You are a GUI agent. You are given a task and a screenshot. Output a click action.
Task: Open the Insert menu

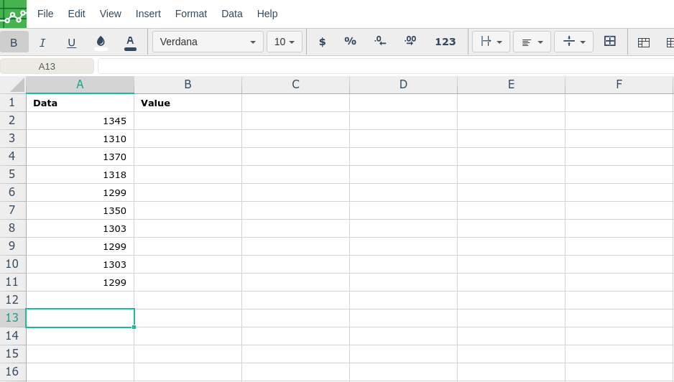(x=148, y=14)
